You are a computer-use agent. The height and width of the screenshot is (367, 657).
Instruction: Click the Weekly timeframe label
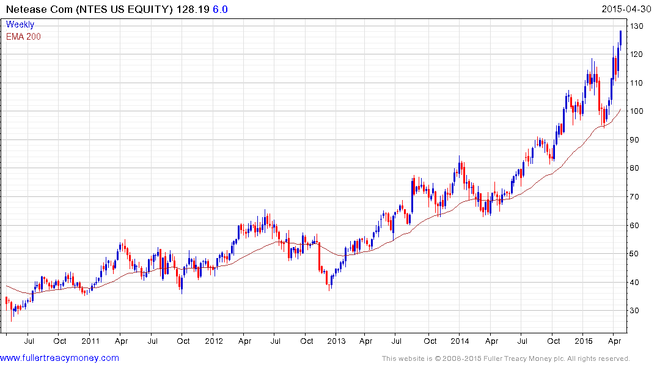click(x=20, y=24)
